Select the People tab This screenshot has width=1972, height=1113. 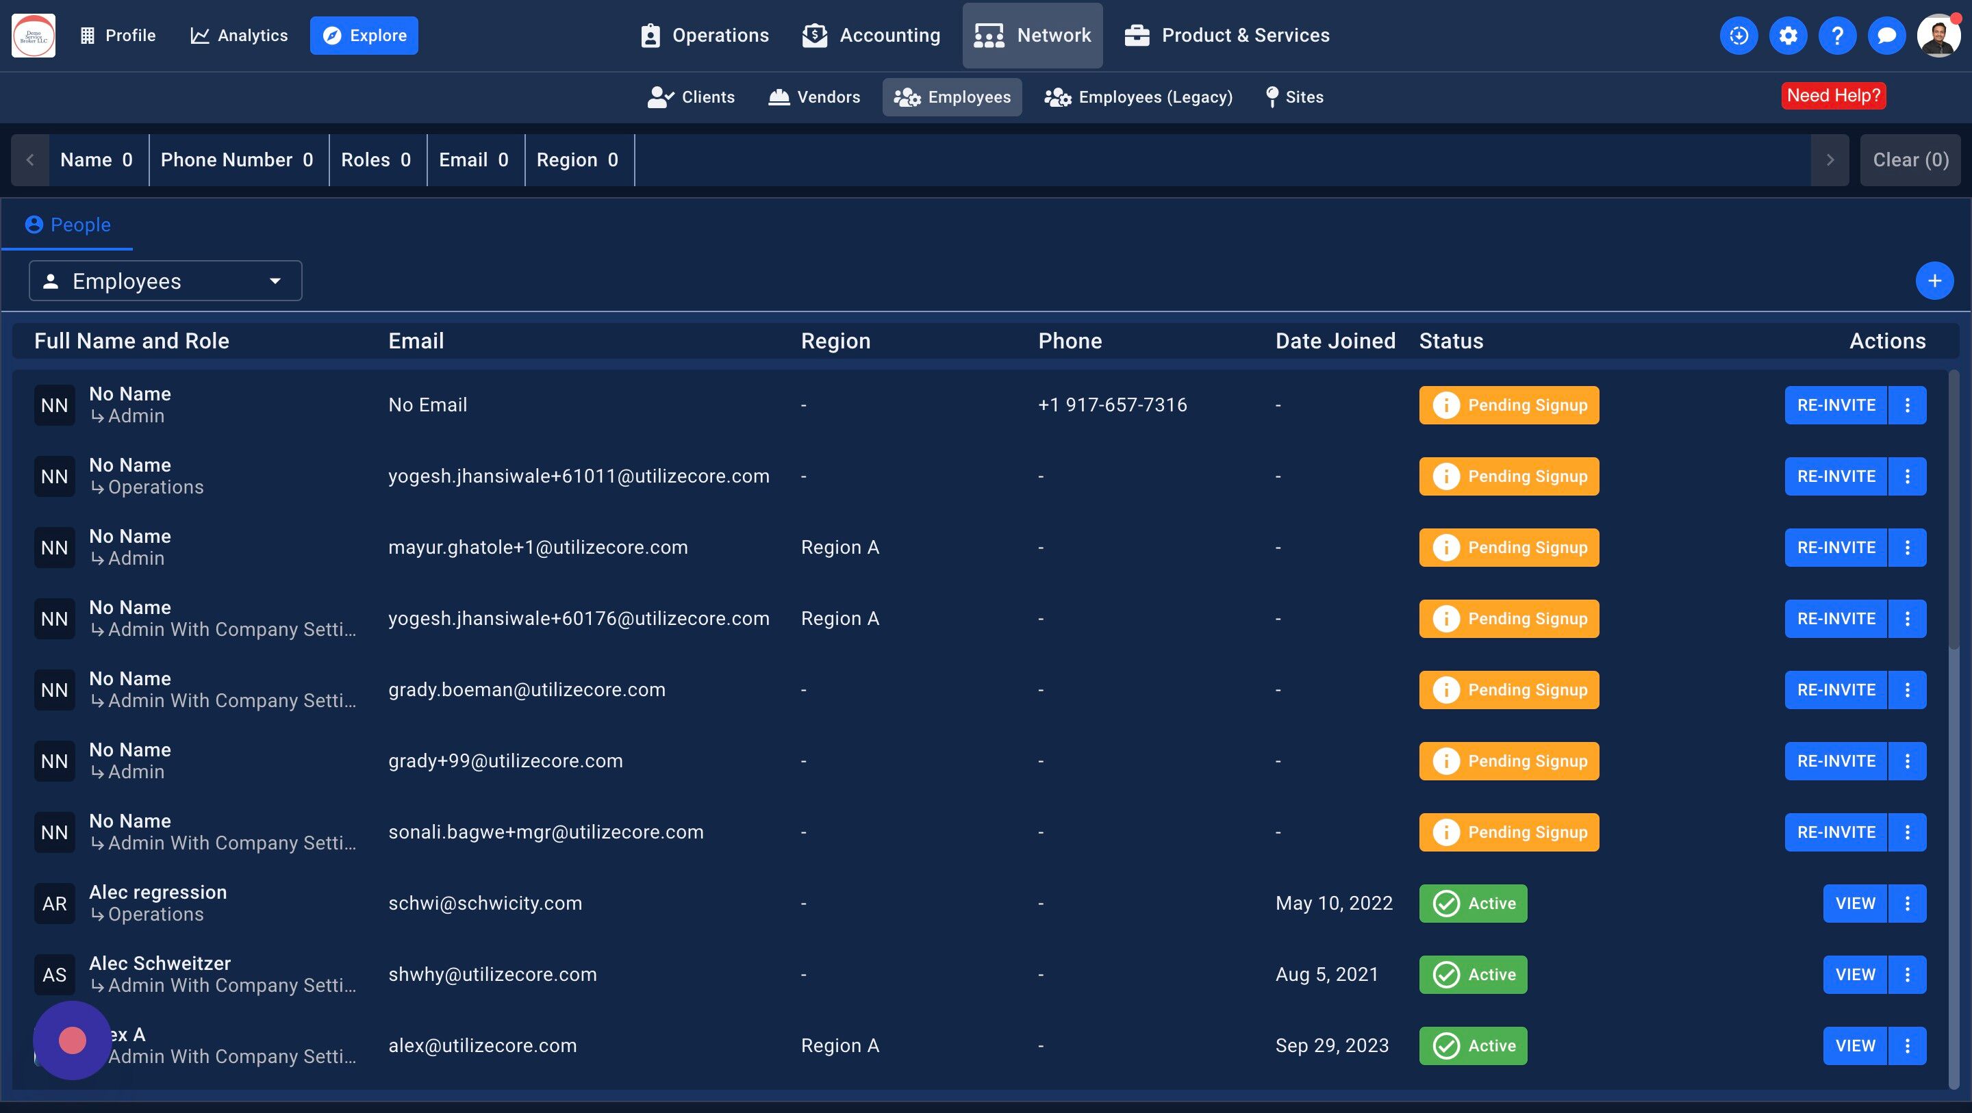click(68, 225)
